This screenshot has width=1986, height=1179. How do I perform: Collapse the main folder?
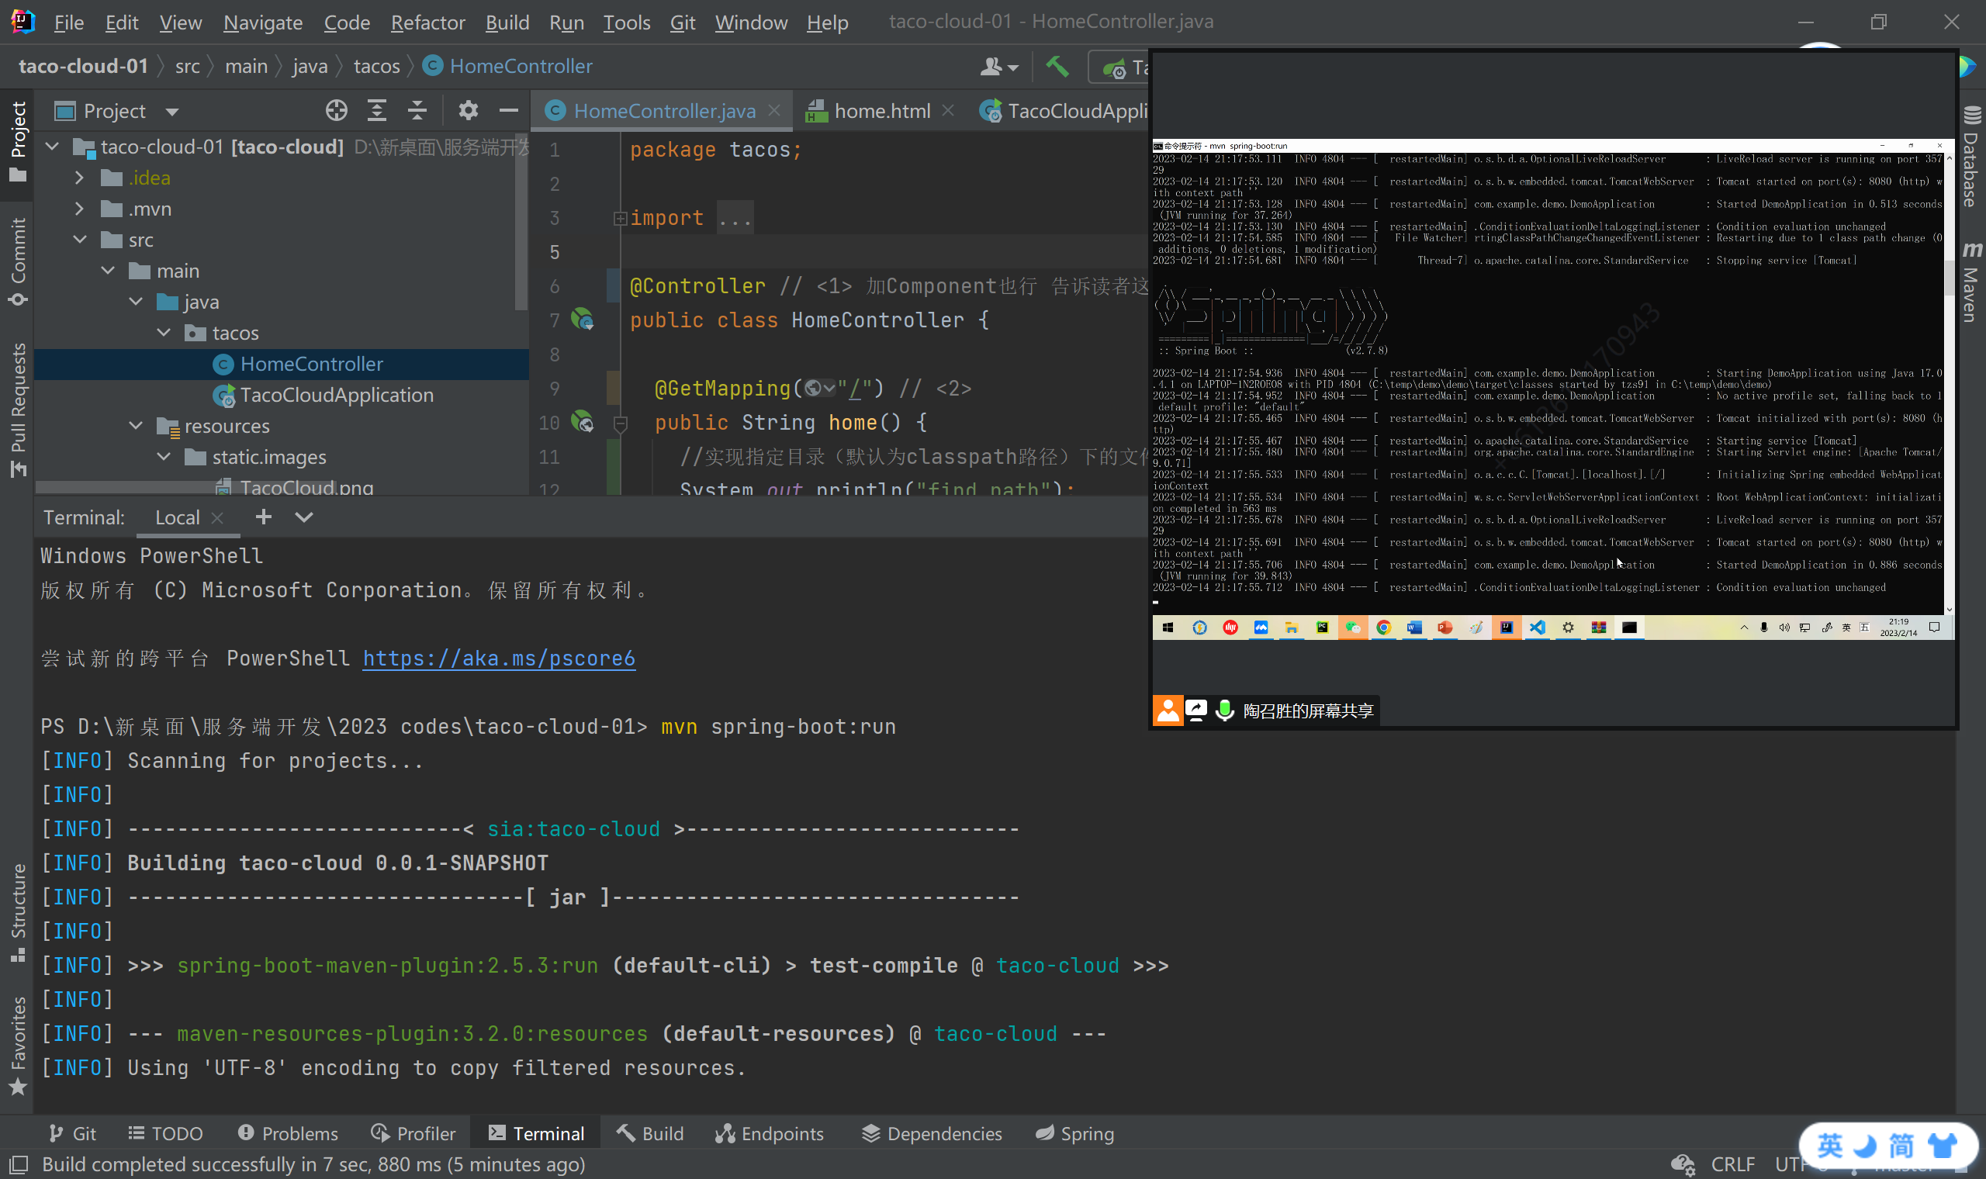click(108, 271)
